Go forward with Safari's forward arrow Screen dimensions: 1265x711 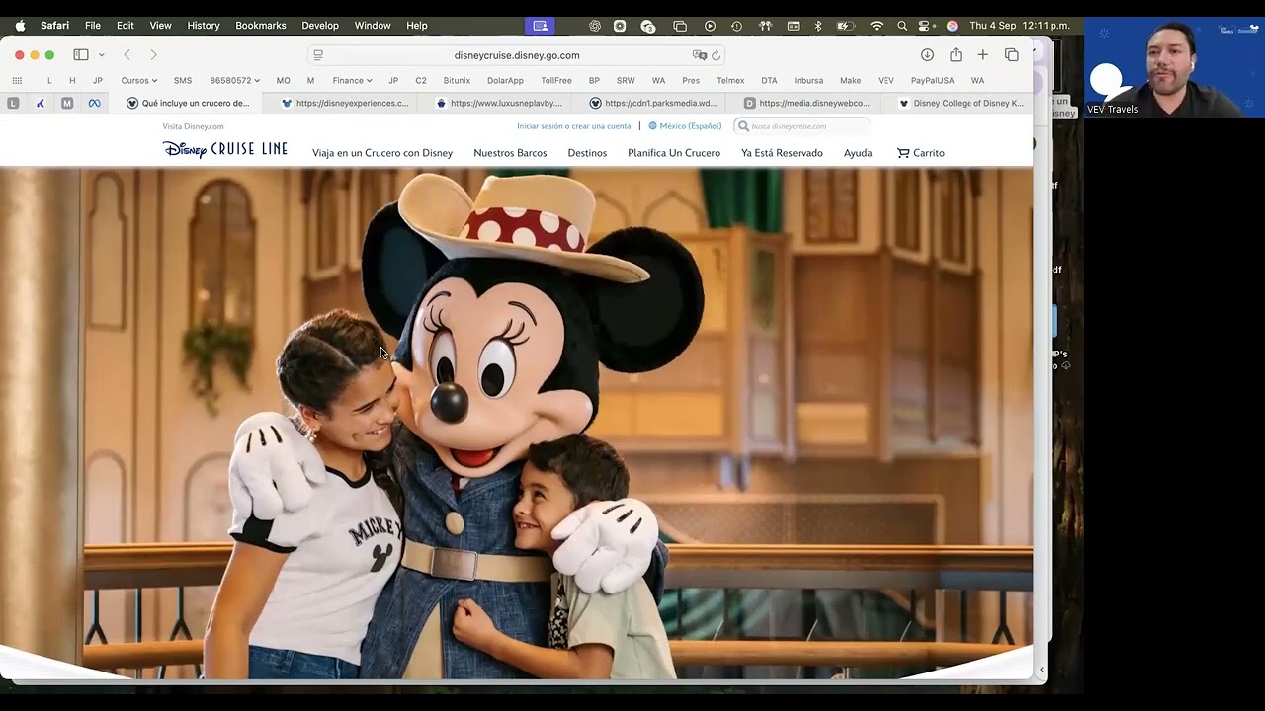pyautogui.click(x=153, y=55)
